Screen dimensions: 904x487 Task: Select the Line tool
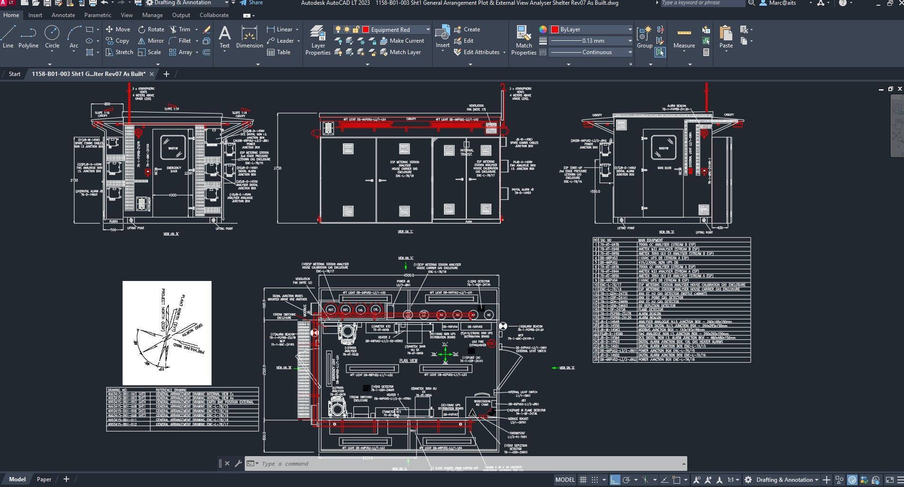(x=8, y=38)
